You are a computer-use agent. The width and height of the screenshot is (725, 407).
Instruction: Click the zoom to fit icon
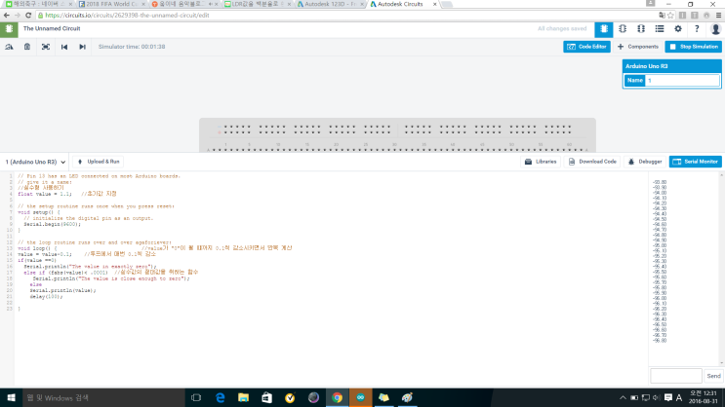46,47
